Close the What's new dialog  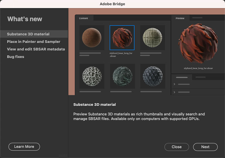(177, 147)
